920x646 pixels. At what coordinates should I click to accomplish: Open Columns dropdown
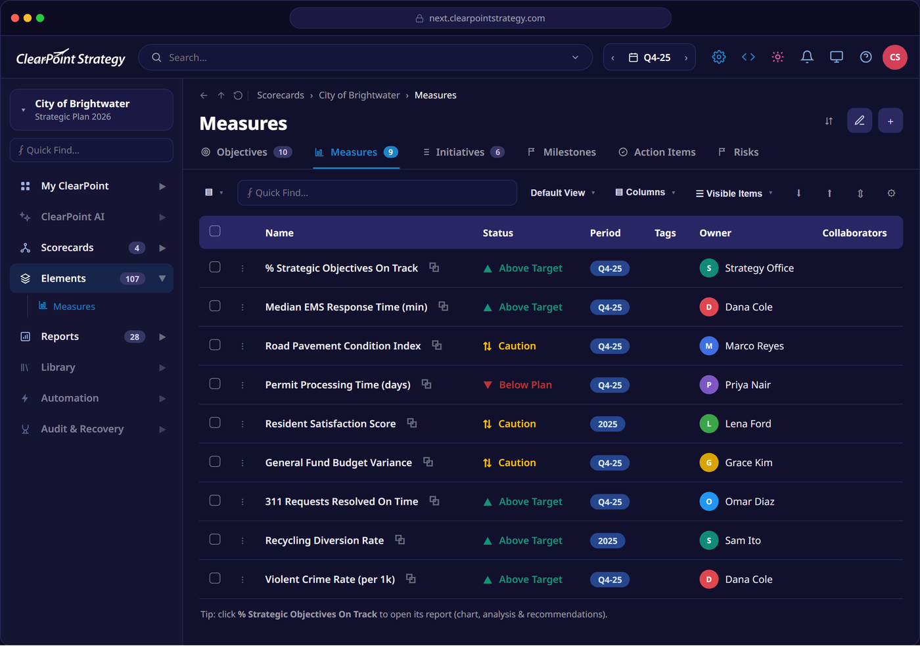[645, 192]
